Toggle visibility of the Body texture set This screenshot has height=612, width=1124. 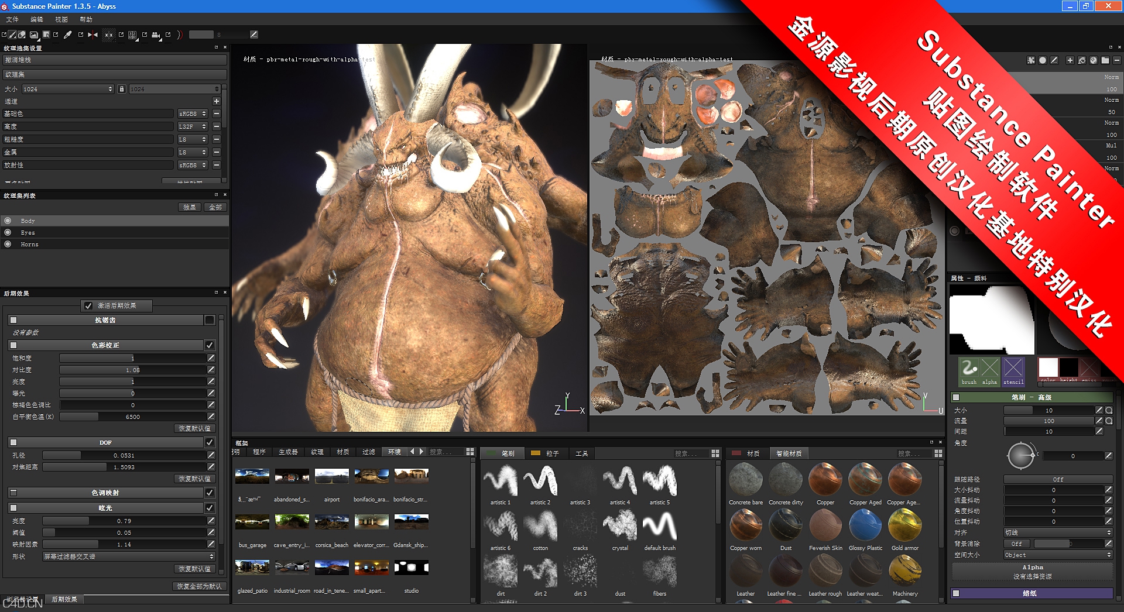coord(8,221)
